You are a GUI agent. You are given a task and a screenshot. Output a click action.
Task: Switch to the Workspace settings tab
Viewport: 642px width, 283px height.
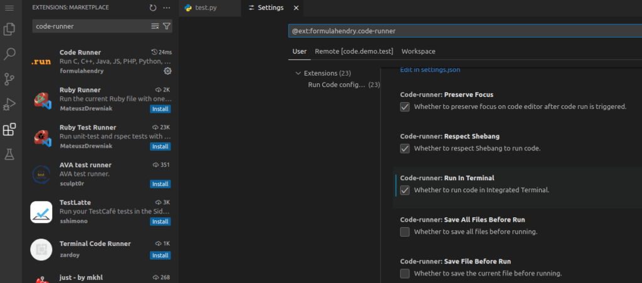418,51
